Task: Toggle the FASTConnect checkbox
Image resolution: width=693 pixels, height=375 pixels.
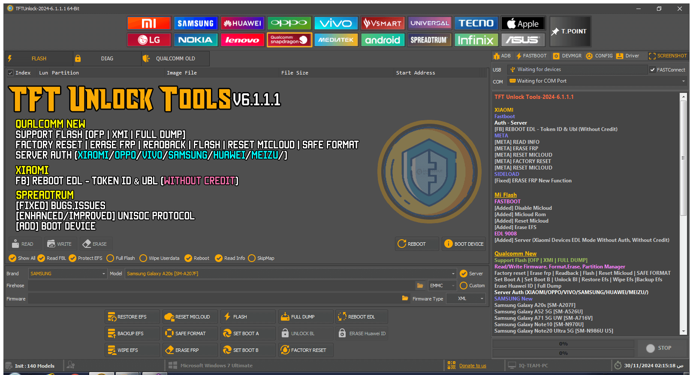Action: [x=653, y=70]
